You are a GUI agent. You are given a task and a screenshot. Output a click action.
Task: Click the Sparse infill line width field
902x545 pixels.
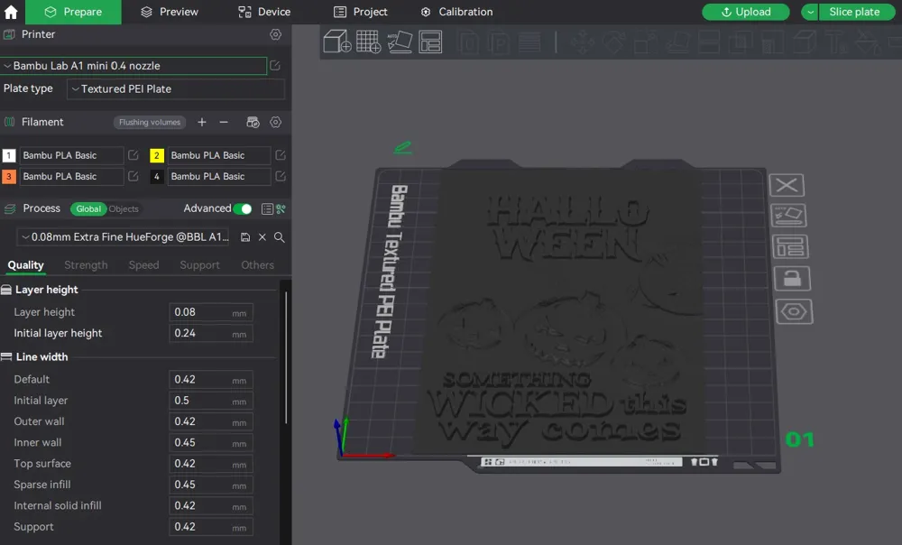click(x=211, y=485)
